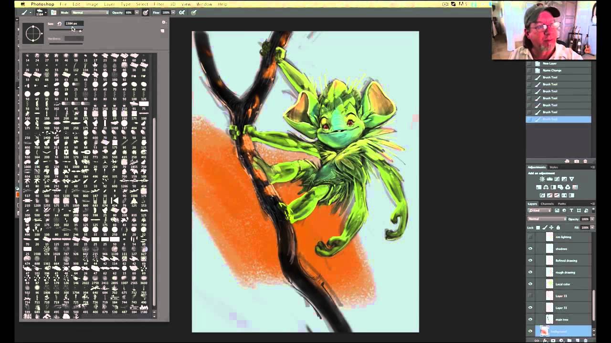Open the Apple menu
This screenshot has height=343, width=611.
click(22, 4)
